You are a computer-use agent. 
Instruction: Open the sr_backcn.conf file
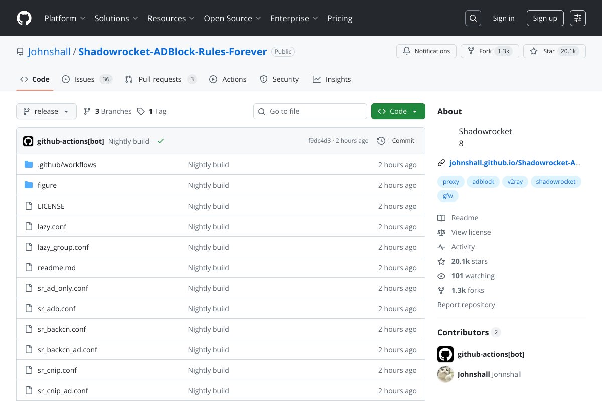[62, 329]
